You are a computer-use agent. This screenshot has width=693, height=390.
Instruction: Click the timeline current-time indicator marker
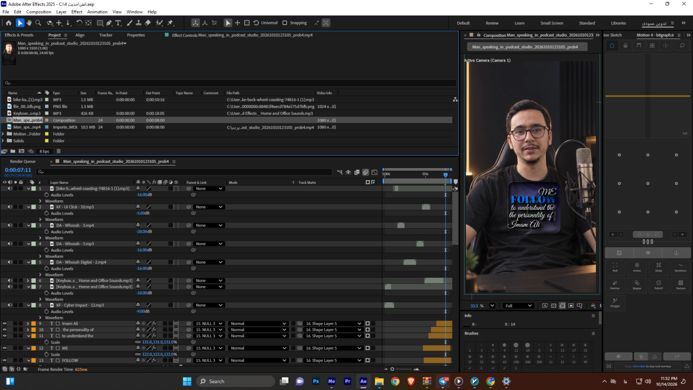click(445, 175)
